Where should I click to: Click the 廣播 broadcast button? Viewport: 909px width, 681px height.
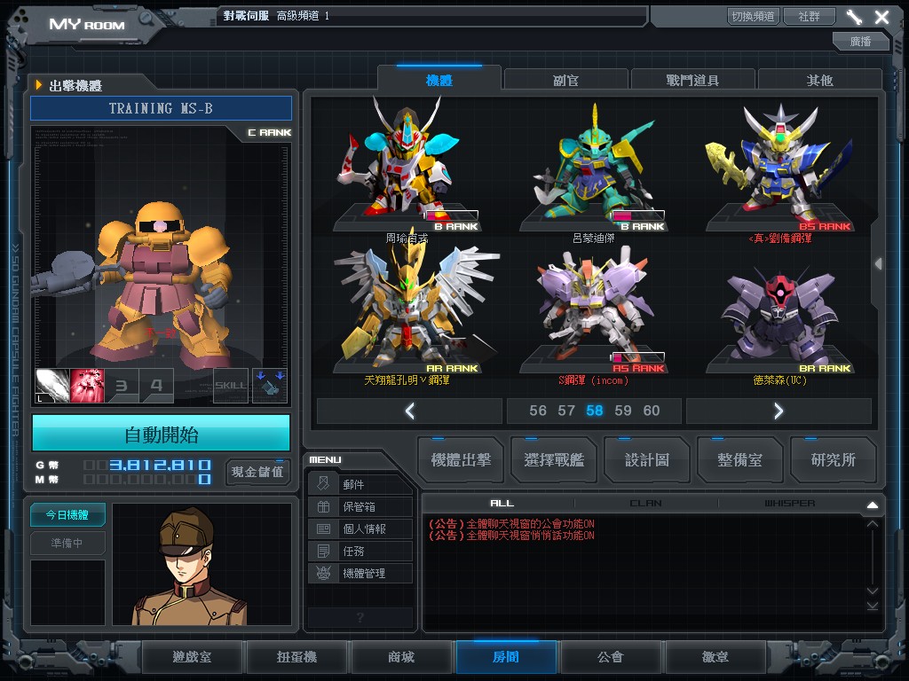pyautogui.click(x=860, y=41)
